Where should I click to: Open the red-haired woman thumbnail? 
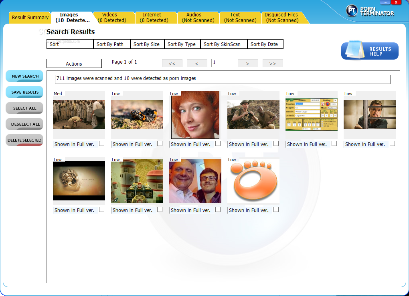tap(195, 115)
